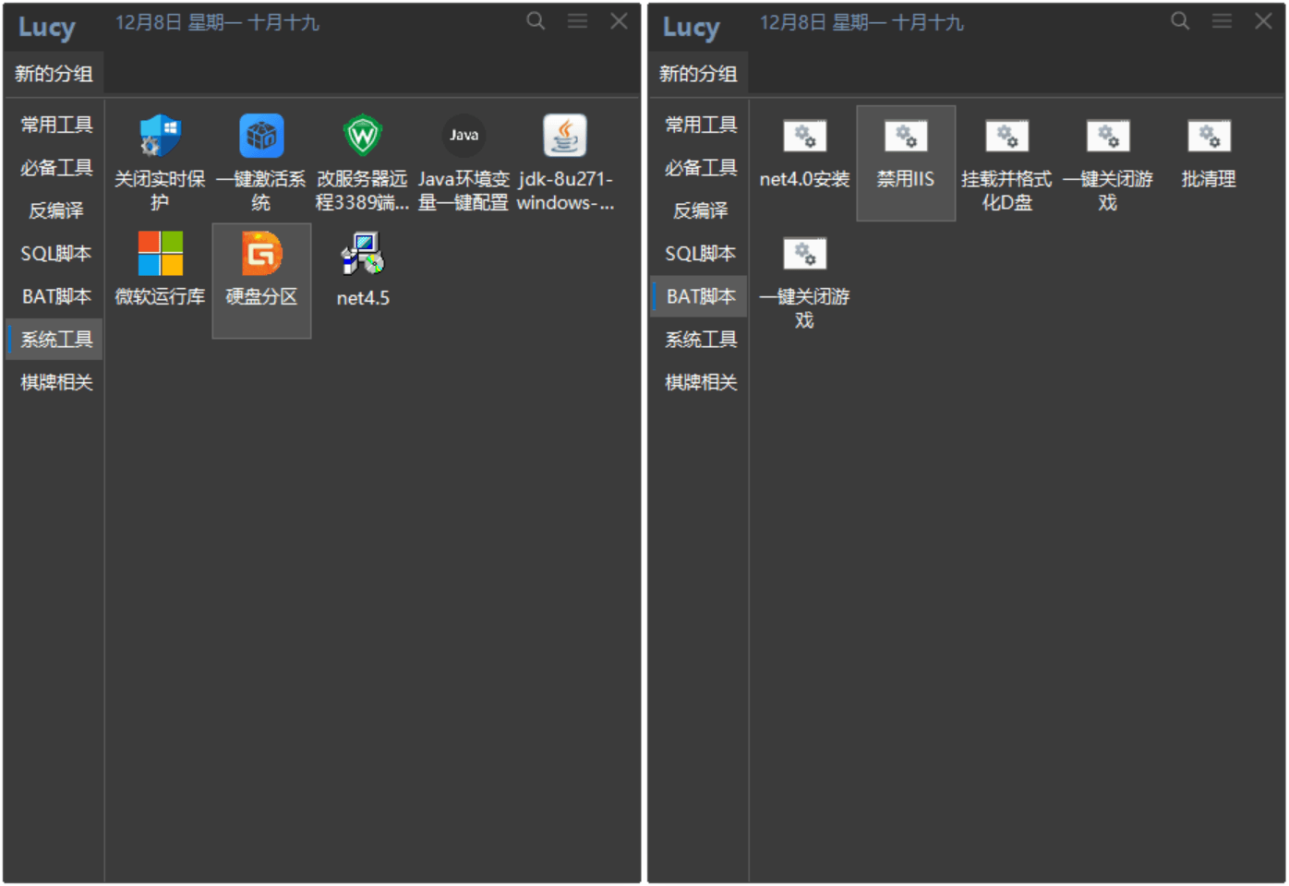The width and height of the screenshot is (1289, 886).
Task: Launch 一键激活系统 icon in left window
Action: click(261, 137)
